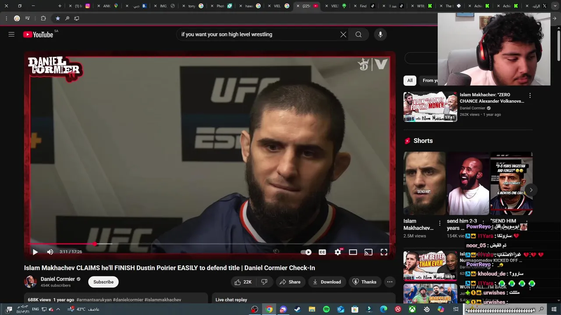Share the Islam Makhachev video
The image size is (561, 315).
[x=290, y=282]
